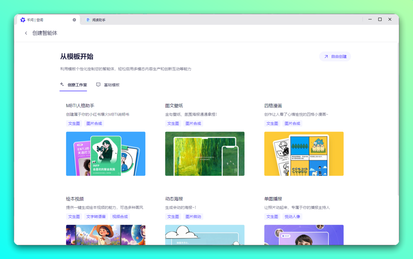Select the 文生图 tag under MBTI人格助手
Screen dimensions: 413x259
click(74, 123)
